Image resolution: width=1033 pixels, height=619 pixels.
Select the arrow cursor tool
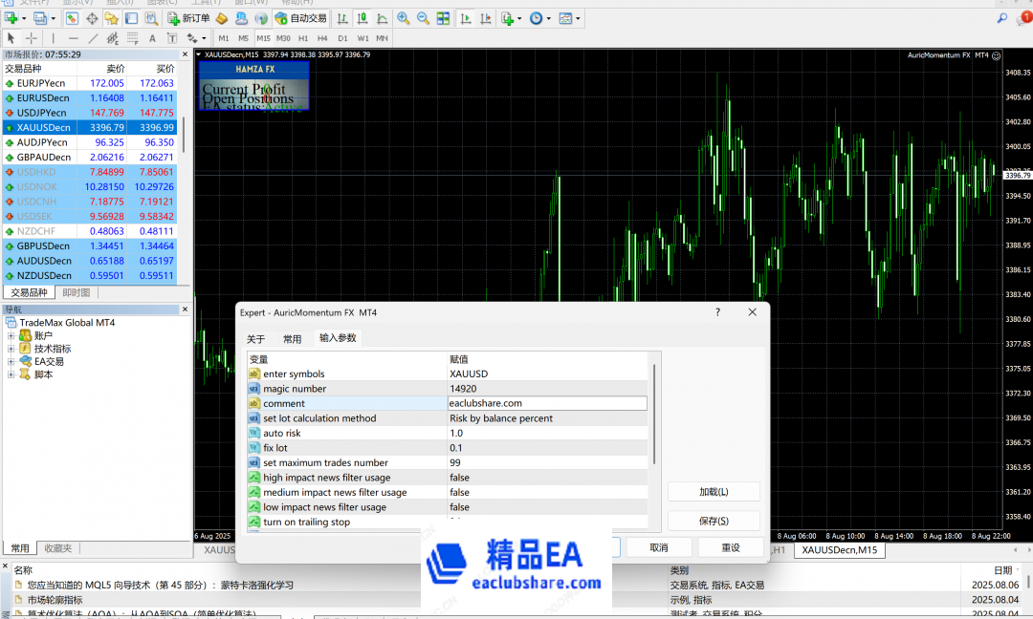pos(11,38)
